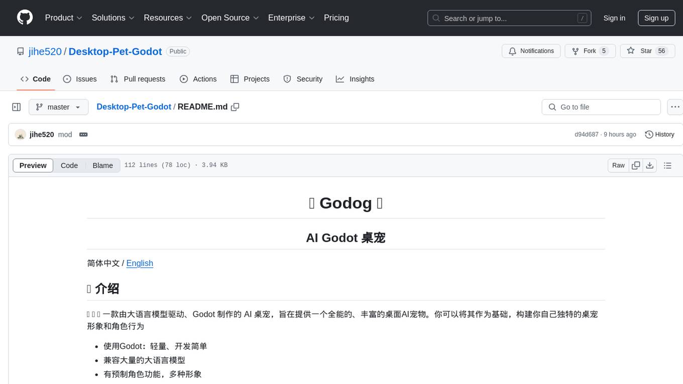The width and height of the screenshot is (683, 384).
Task: Open the master branch dropdown
Action: pyautogui.click(x=58, y=107)
